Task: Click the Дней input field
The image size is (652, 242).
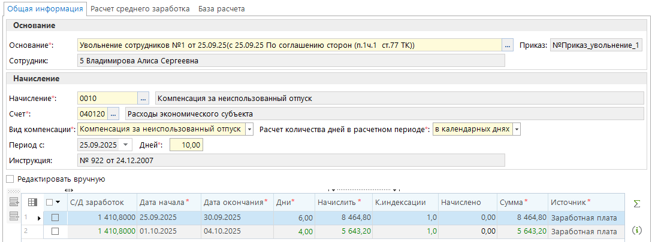Action: pyautogui.click(x=187, y=145)
